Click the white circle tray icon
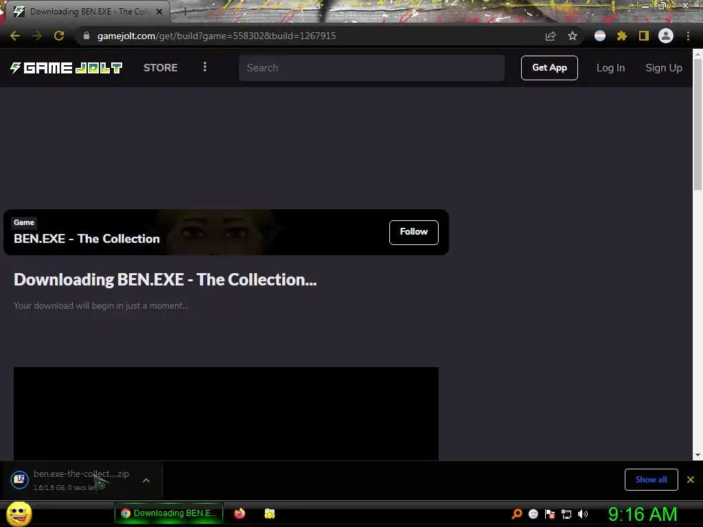This screenshot has width=703, height=527. click(533, 514)
